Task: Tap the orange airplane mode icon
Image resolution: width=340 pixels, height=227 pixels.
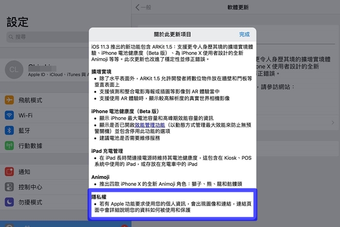Action: pyautogui.click(x=9, y=100)
